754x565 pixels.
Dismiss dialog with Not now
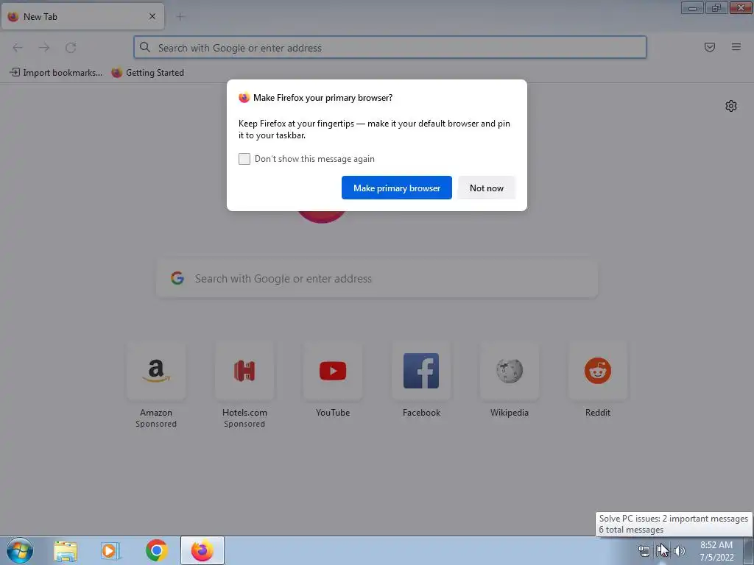coord(487,188)
